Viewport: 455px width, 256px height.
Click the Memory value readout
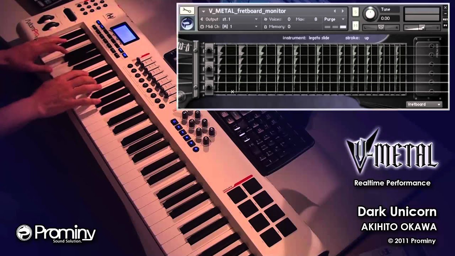click(x=289, y=27)
